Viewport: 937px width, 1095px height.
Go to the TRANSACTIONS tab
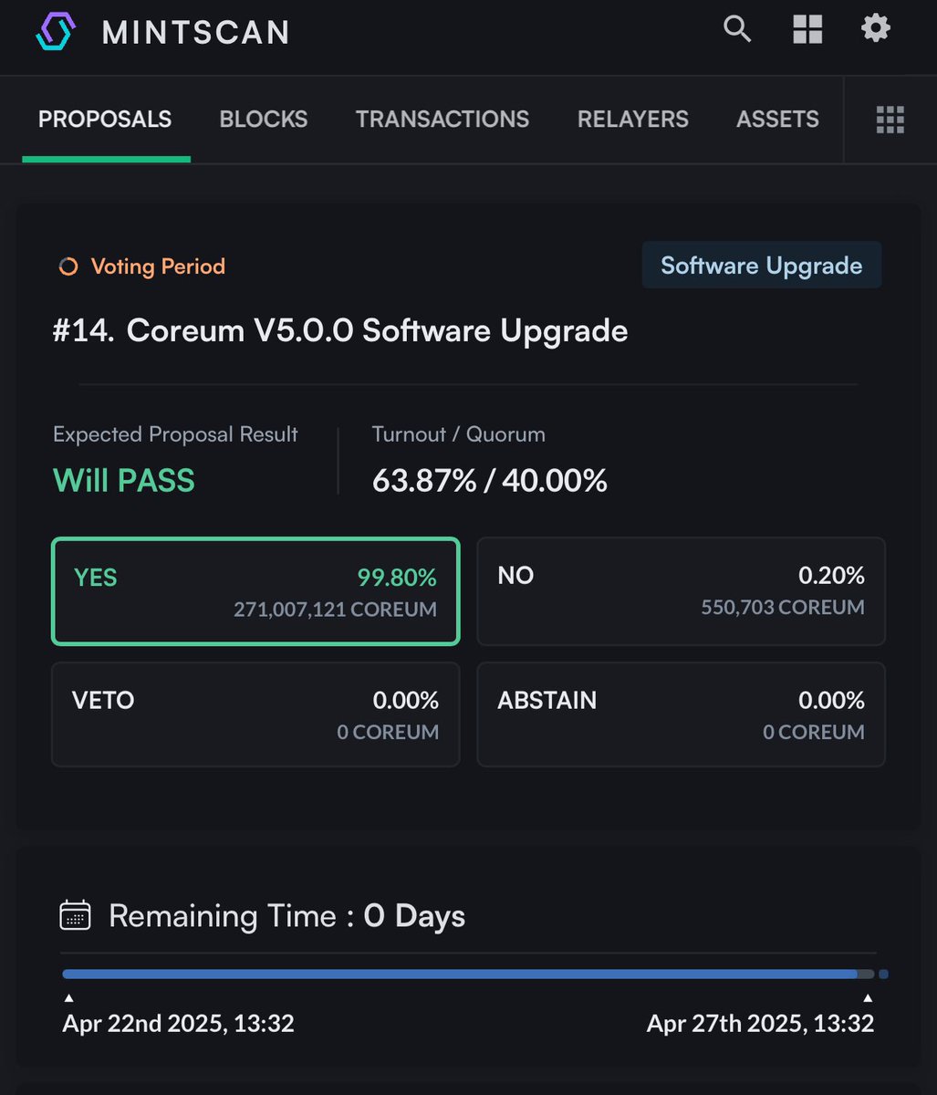click(x=442, y=120)
